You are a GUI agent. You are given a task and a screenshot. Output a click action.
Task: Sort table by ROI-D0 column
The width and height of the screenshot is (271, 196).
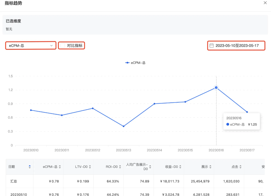(x=120, y=167)
